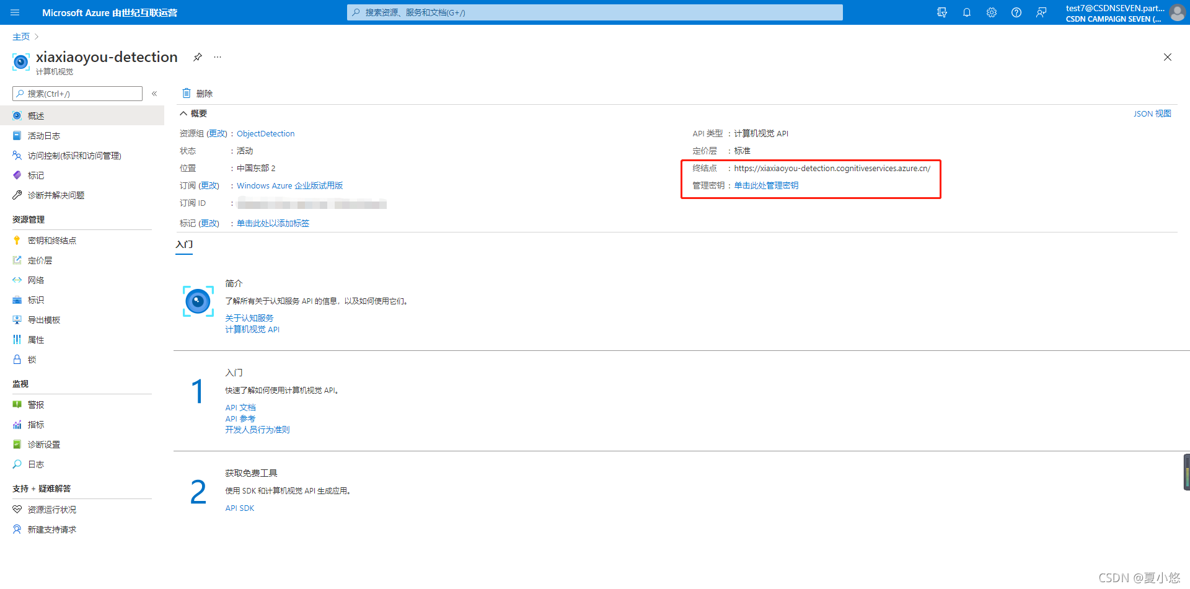This screenshot has height=589, width=1190.
Task: Open more options ellipsis beside title
Action: tap(218, 57)
